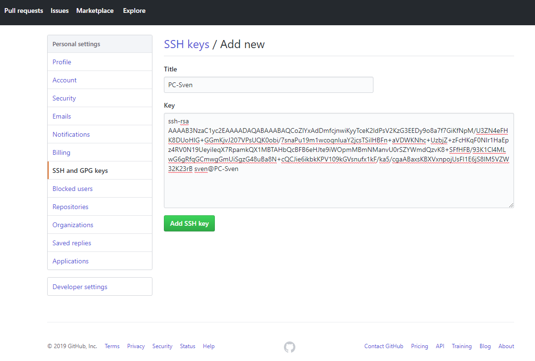Open Pull requests in top navigation
Viewport: 535px width, 361px height.
pos(23,10)
